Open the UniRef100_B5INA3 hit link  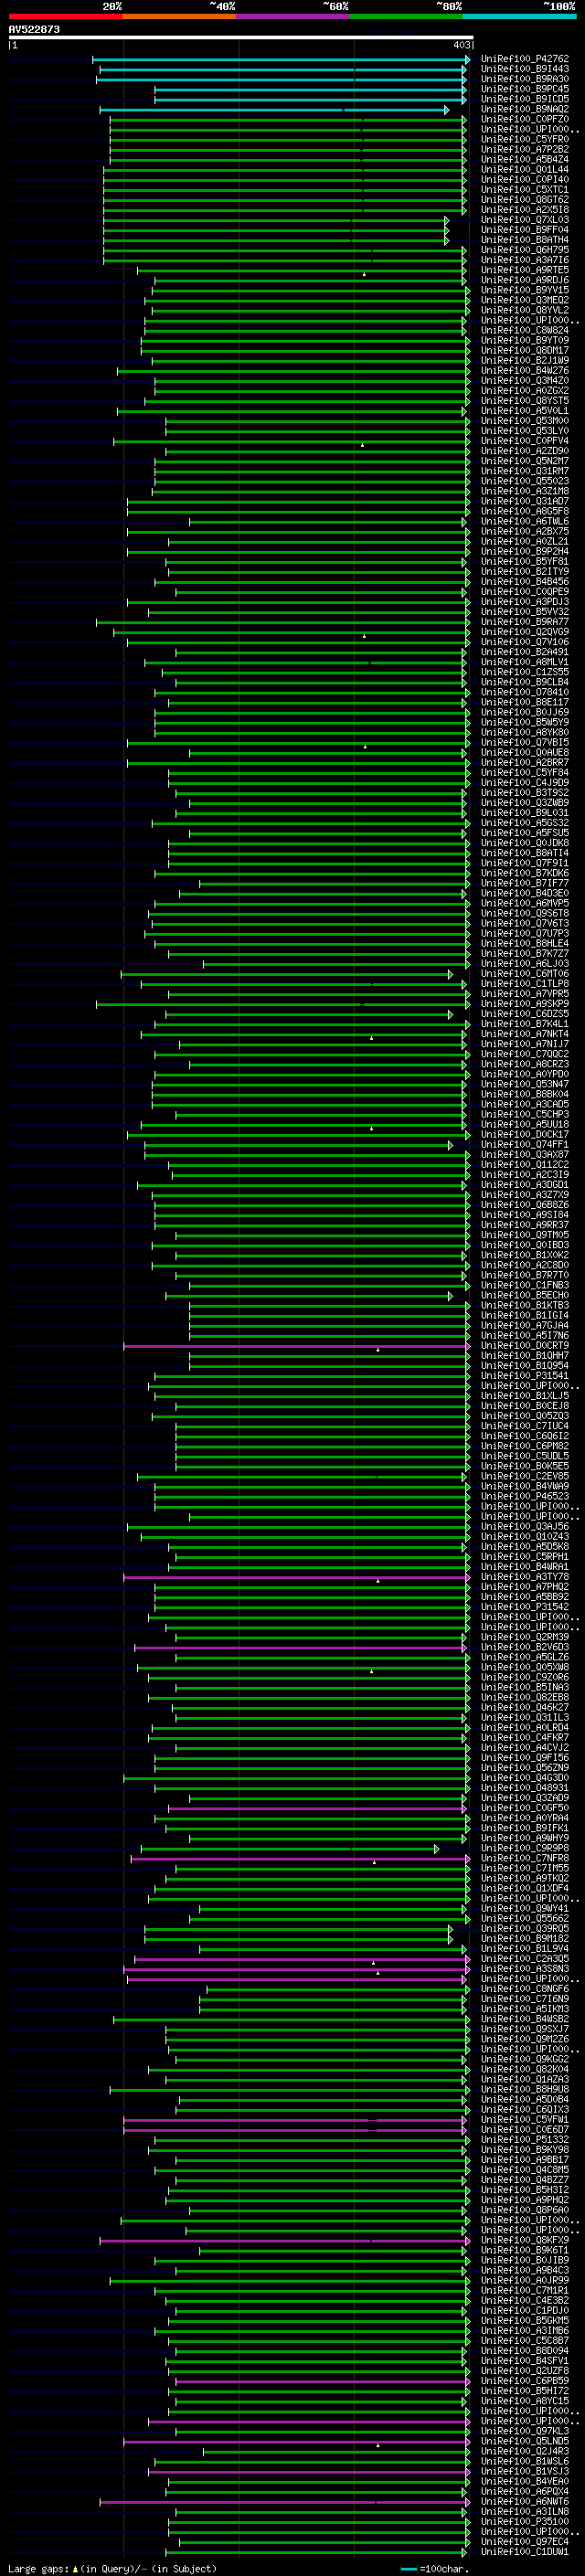524,1687
